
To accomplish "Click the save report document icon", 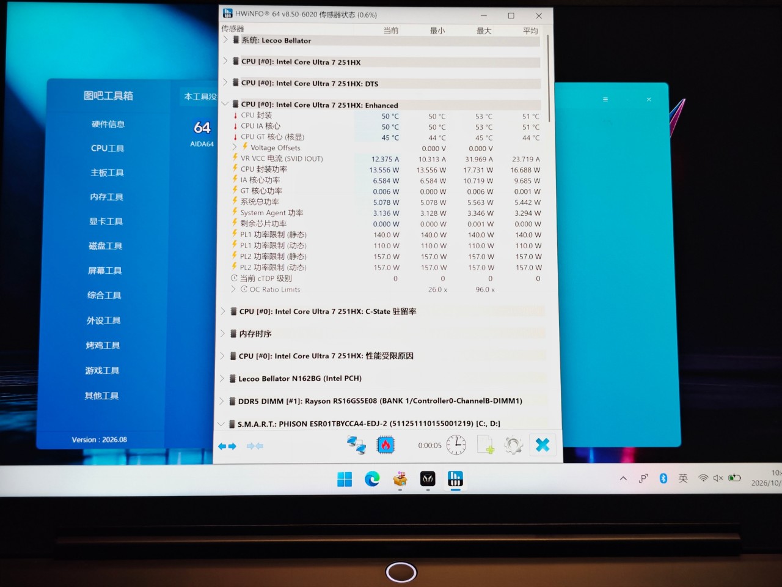I will (x=485, y=445).
